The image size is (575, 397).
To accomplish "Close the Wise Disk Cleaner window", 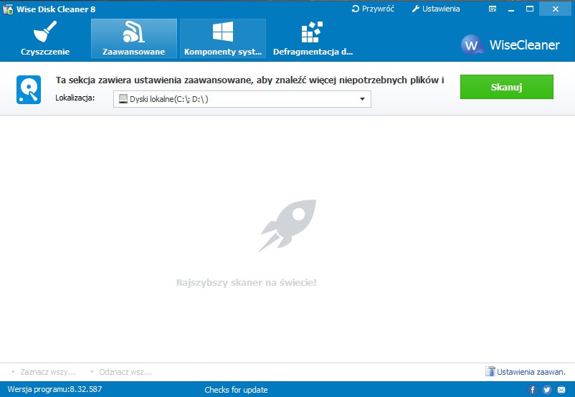I will [556, 9].
